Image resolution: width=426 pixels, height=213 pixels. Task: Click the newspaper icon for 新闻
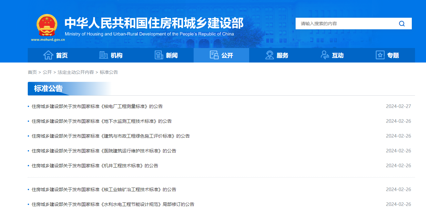(159, 55)
